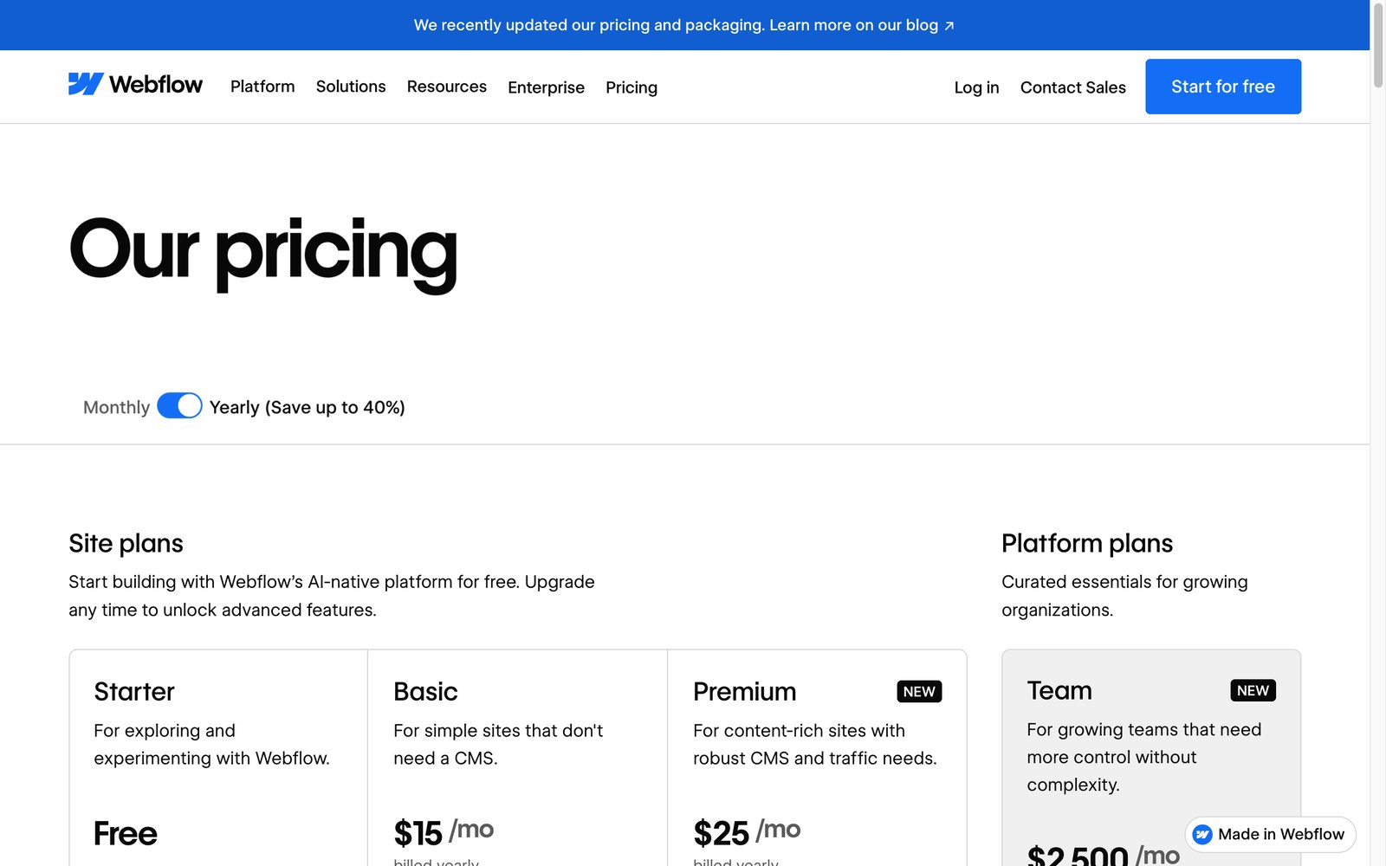Select Yearly (Save up to 40%) label
This screenshot has height=866, width=1386.
tap(307, 407)
